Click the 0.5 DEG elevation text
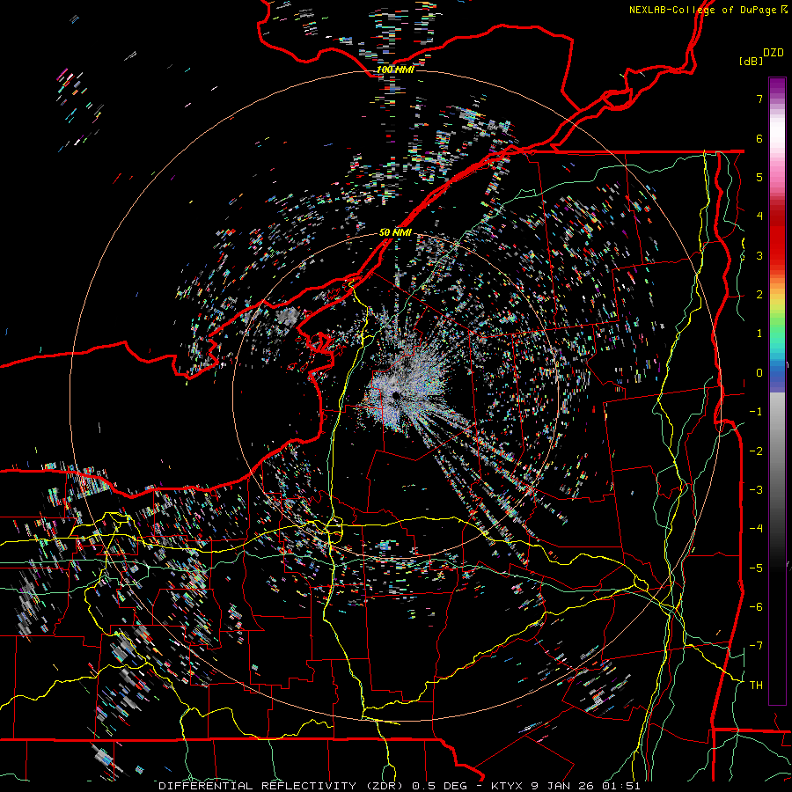 (x=441, y=786)
